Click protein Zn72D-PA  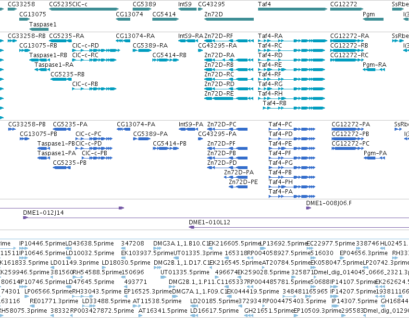[239, 172]
